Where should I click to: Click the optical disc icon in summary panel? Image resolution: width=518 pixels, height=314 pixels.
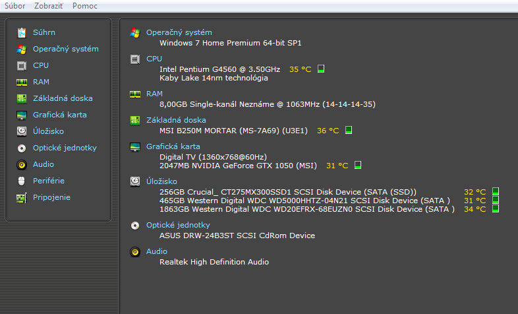(x=135, y=226)
